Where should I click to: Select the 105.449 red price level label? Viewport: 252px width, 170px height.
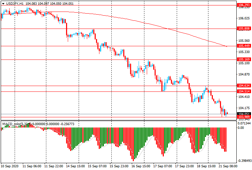(244, 46)
